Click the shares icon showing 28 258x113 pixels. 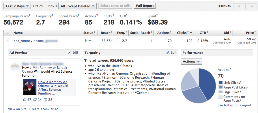pyautogui.click(x=45, y=99)
